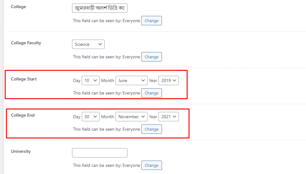Change visibility of College Start field

[152, 93]
